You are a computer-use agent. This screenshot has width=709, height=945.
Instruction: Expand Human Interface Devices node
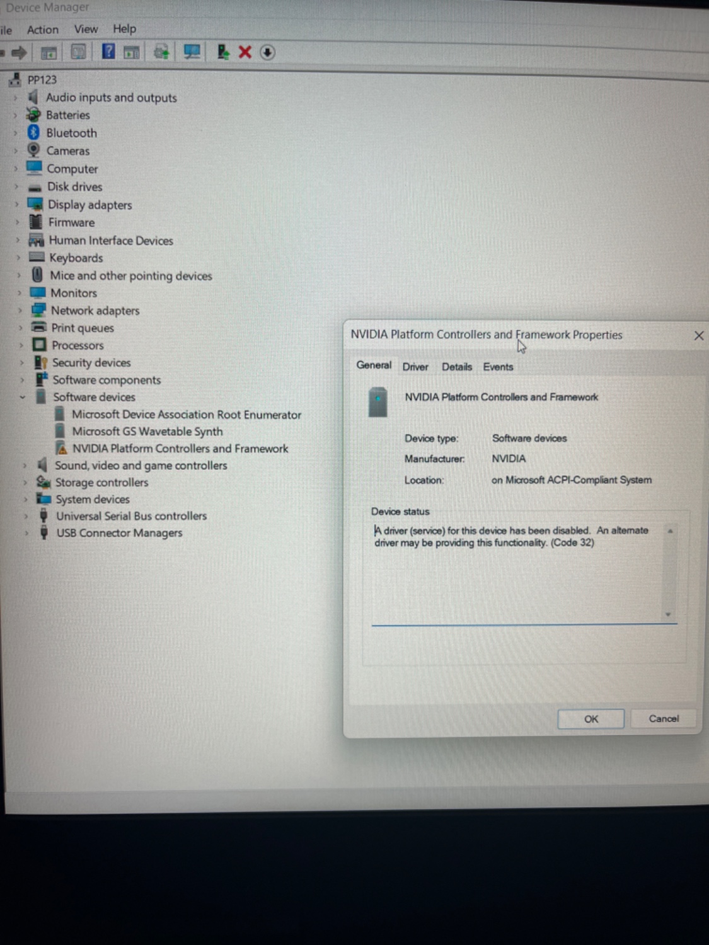pos(18,240)
